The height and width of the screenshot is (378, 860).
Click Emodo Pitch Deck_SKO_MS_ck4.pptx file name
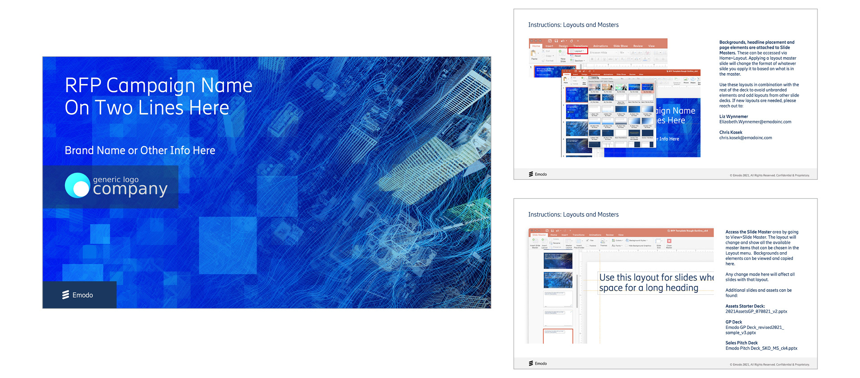[761, 348]
